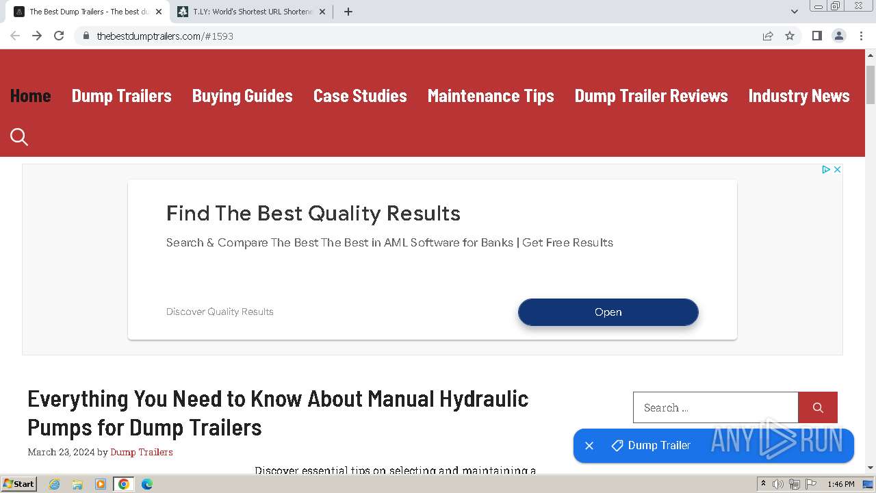Click Find The Best Quality Results ad headline
Screen dimensions: 876x493
[313, 214]
